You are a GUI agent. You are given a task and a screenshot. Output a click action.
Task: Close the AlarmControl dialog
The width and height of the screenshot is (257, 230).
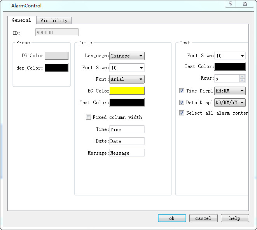245,4
